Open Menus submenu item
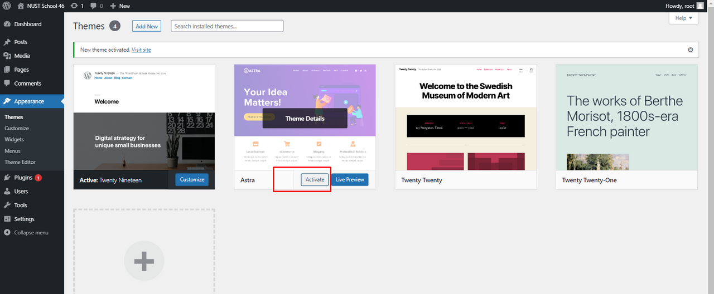Screen dimensions: 714x294 [x=12, y=151]
